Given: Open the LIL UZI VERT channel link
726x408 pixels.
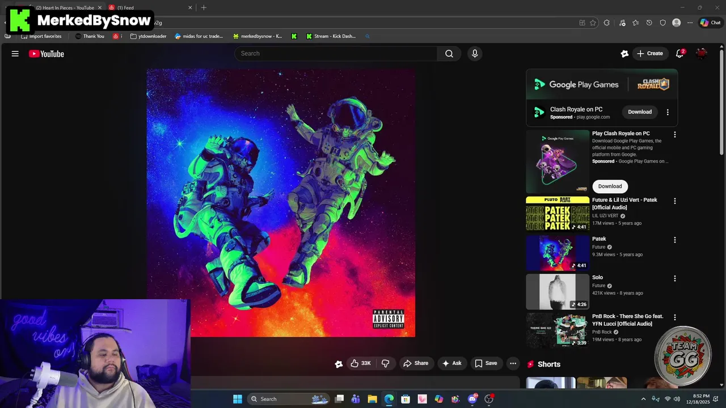Looking at the screenshot, I should (605, 216).
